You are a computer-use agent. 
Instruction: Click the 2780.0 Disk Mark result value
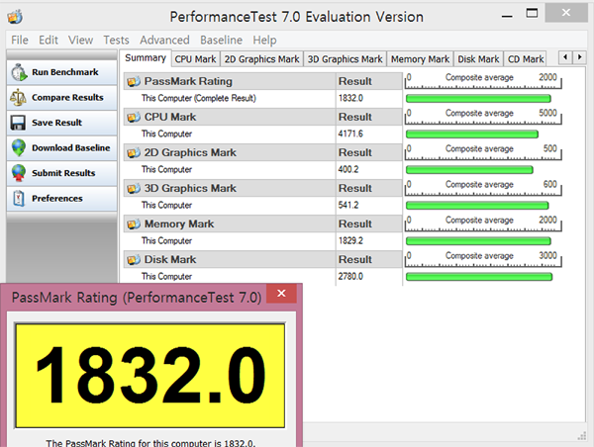[x=350, y=277]
